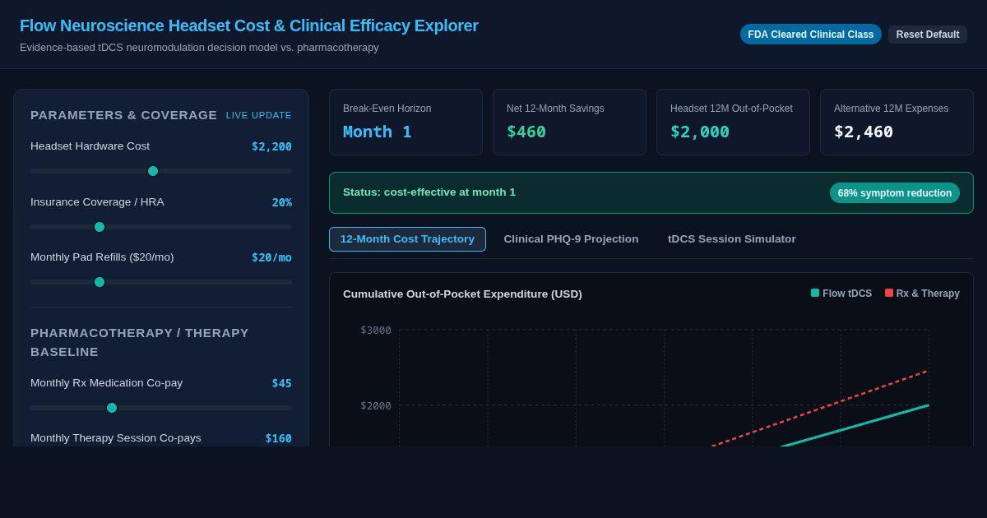Select the Headset 12M Out-of-Pocket card

point(733,123)
